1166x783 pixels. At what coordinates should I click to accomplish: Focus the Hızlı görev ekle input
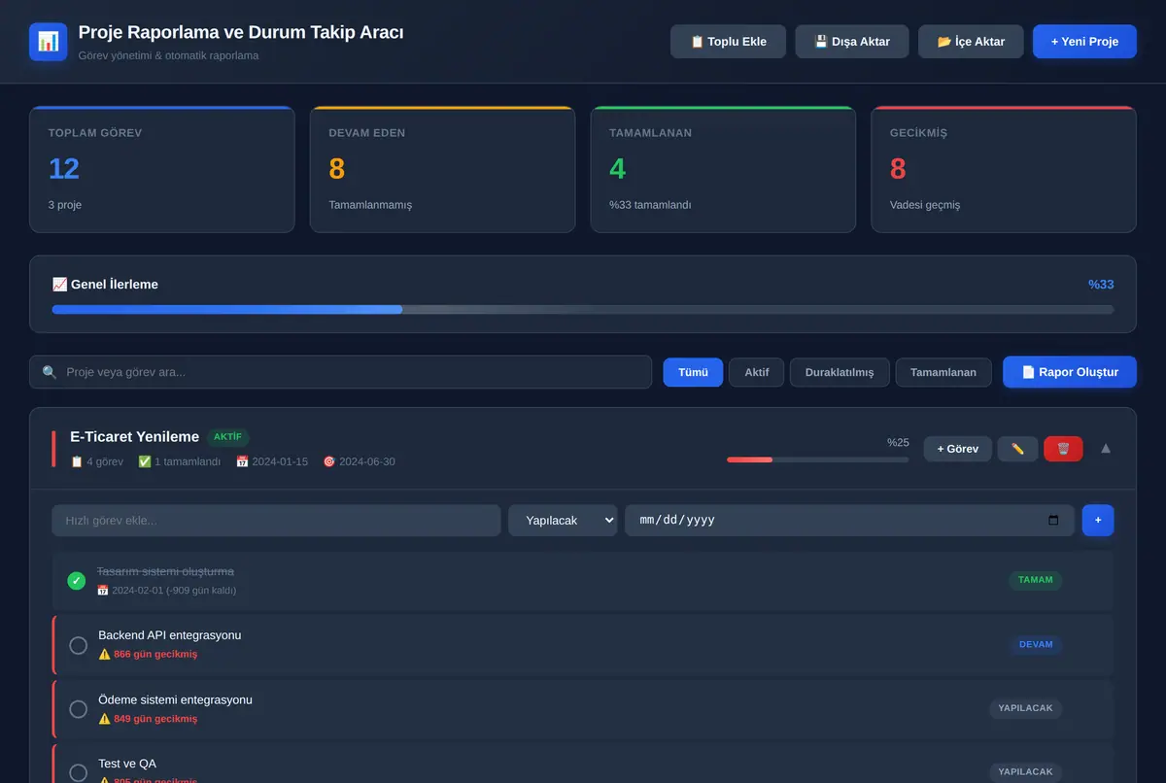coord(276,520)
